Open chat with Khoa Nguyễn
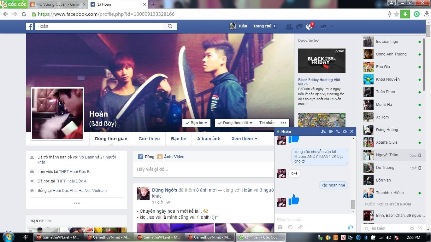 (x=393, y=79)
